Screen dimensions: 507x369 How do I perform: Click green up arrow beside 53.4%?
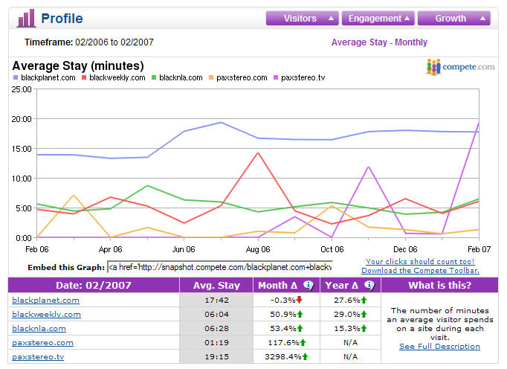click(x=300, y=328)
